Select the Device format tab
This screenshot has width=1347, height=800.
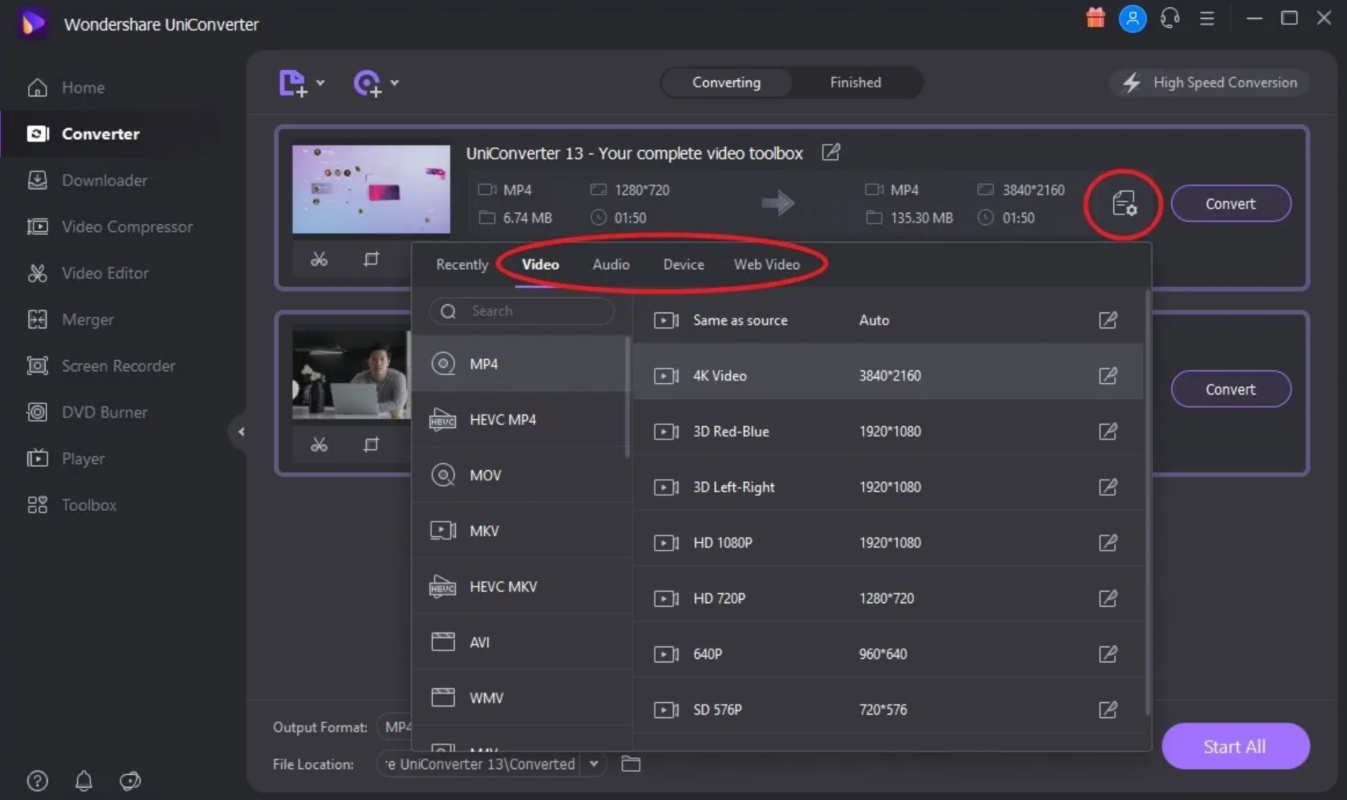coord(684,264)
